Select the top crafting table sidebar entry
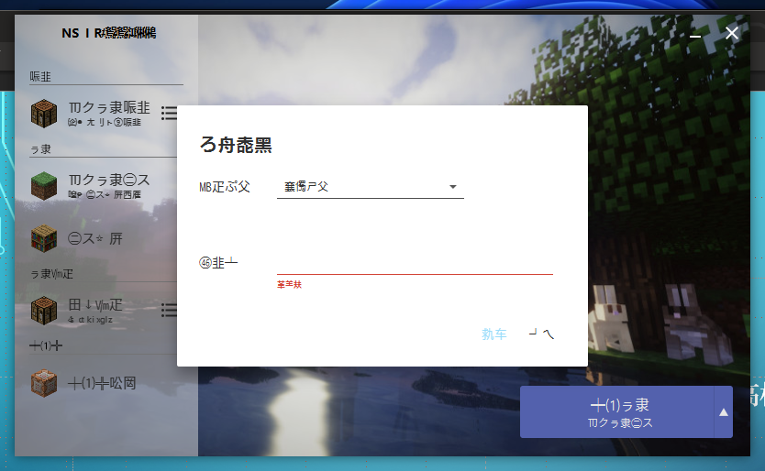765x471 pixels. point(93,113)
